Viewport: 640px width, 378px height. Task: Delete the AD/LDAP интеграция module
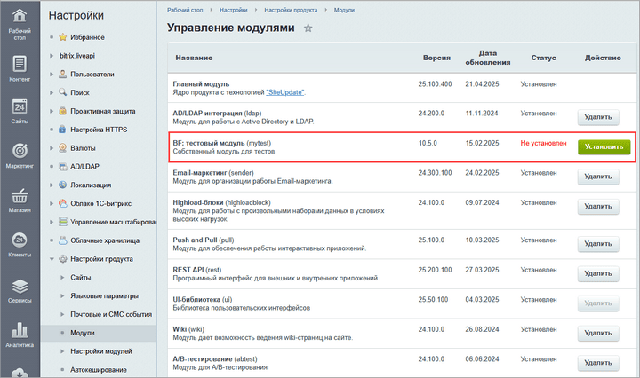tap(598, 117)
